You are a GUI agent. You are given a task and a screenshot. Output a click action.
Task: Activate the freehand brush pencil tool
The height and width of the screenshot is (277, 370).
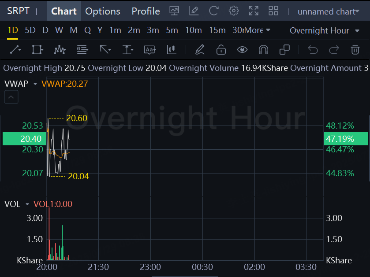coord(200,50)
